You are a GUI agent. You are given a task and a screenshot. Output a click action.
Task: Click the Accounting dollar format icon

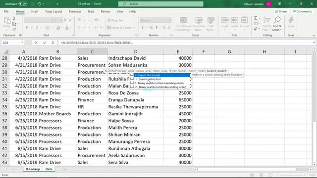[x=143, y=28]
